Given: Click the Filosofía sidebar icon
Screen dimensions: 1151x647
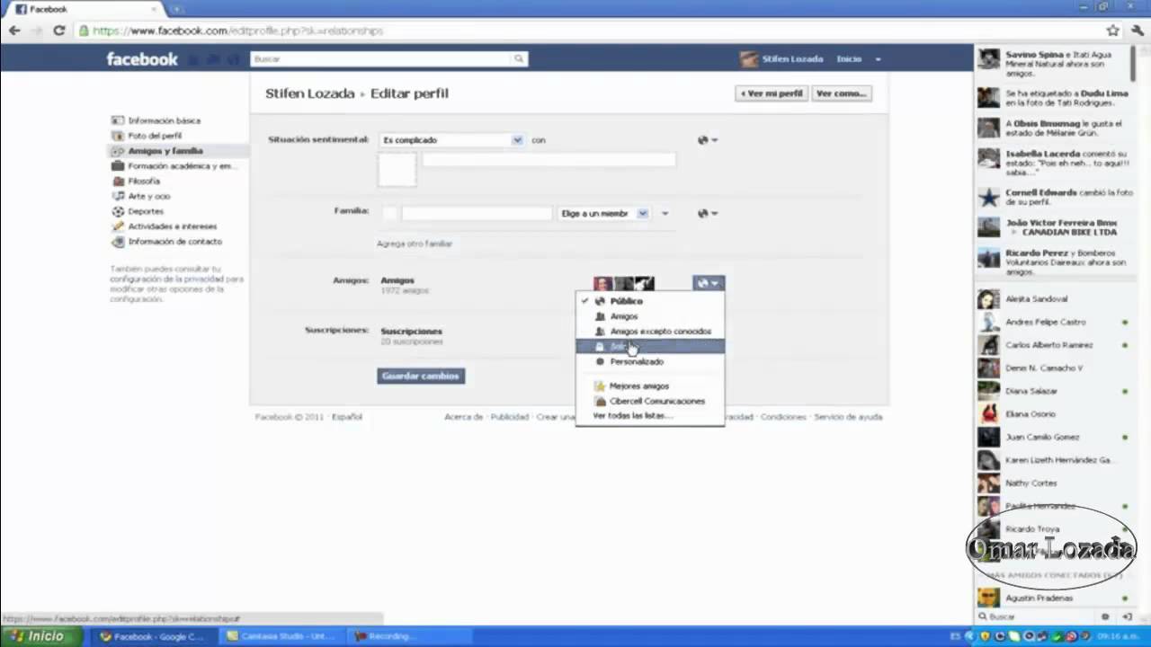Looking at the screenshot, I should point(118,182).
